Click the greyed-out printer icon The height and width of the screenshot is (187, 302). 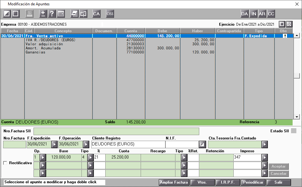pos(29,14)
